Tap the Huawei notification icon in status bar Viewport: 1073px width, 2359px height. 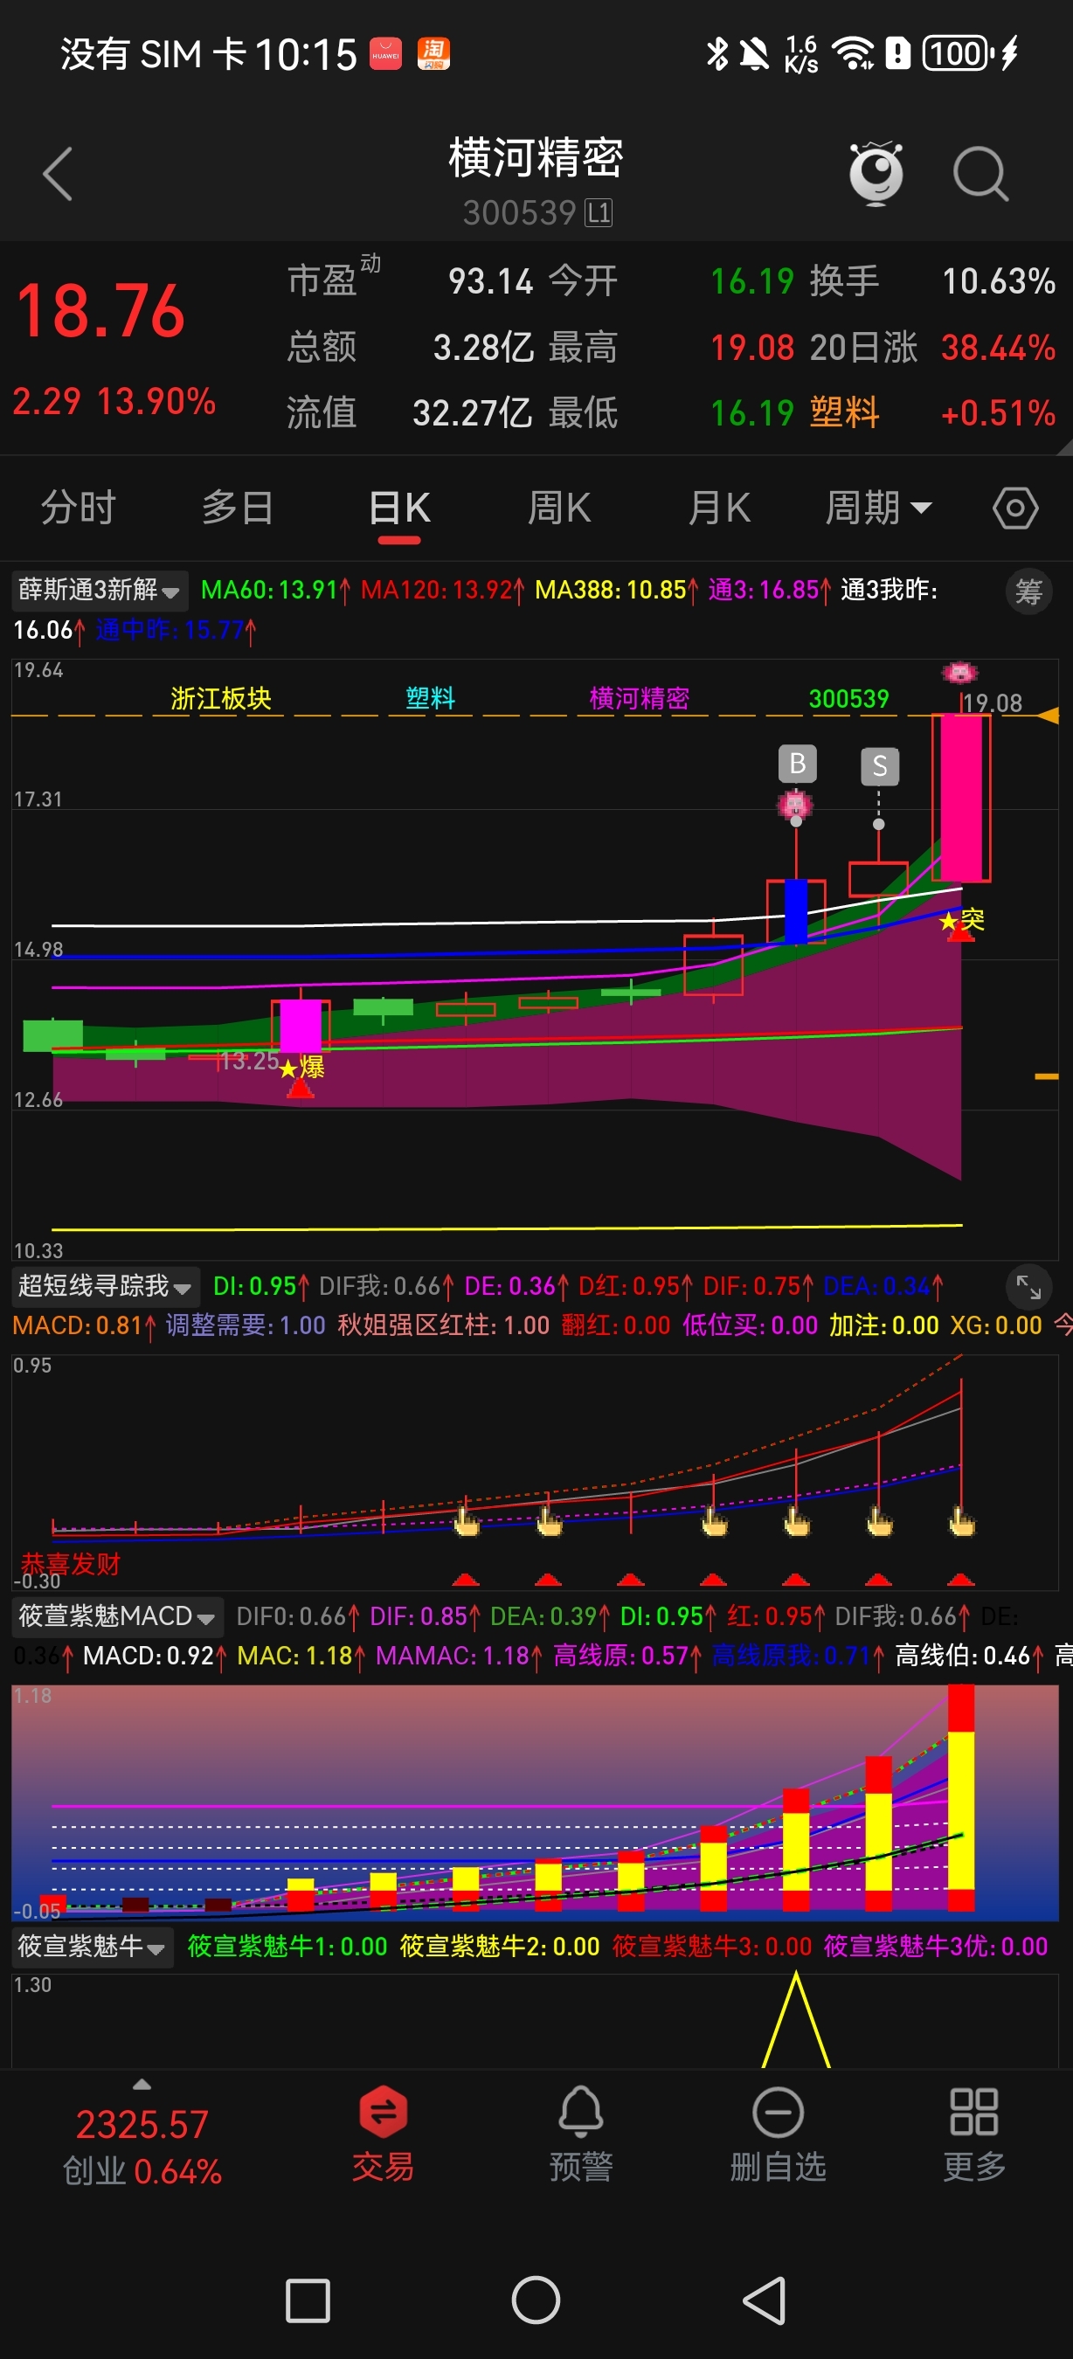click(385, 53)
